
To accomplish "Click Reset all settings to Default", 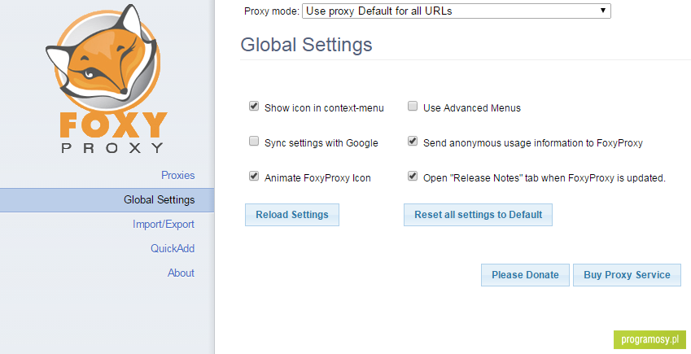I will tap(478, 215).
